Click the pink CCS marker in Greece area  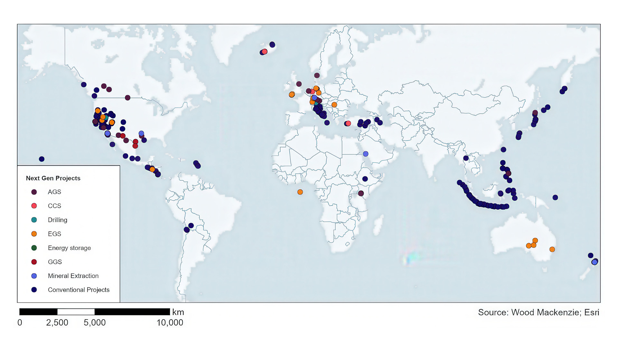pyautogui.click(x=348, y=123)
